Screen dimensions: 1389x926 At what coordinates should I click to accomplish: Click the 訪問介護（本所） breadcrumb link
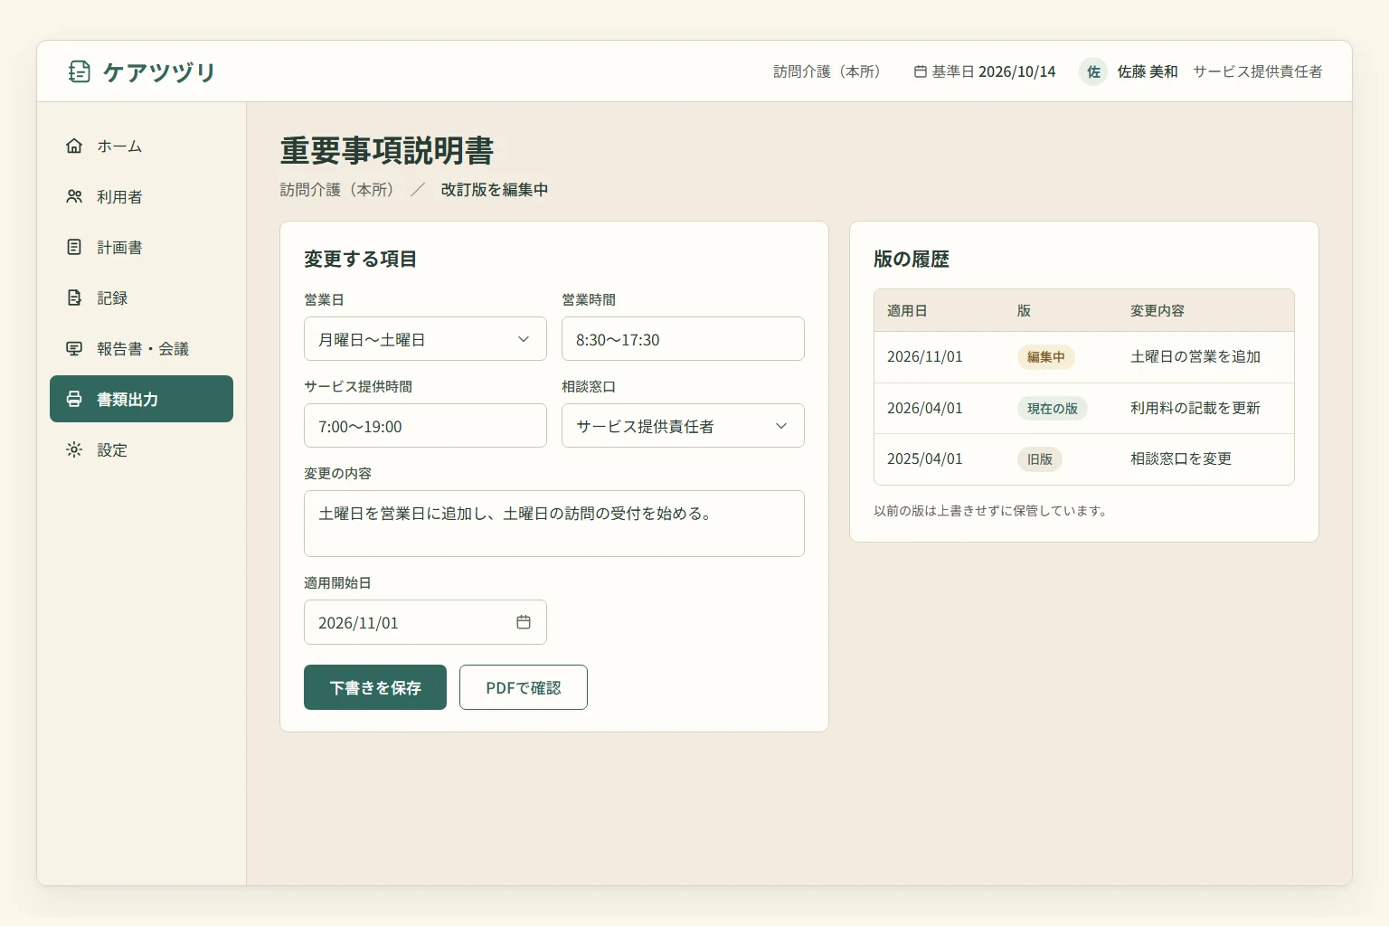click(x=336, y=190)
